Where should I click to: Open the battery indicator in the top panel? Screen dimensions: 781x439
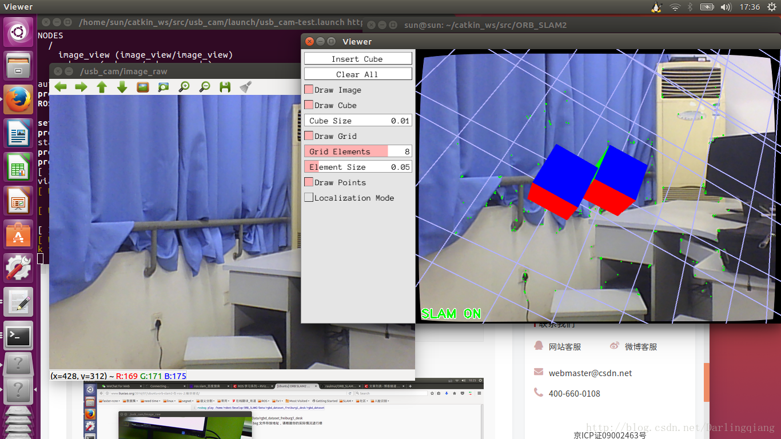pos(707,7)
